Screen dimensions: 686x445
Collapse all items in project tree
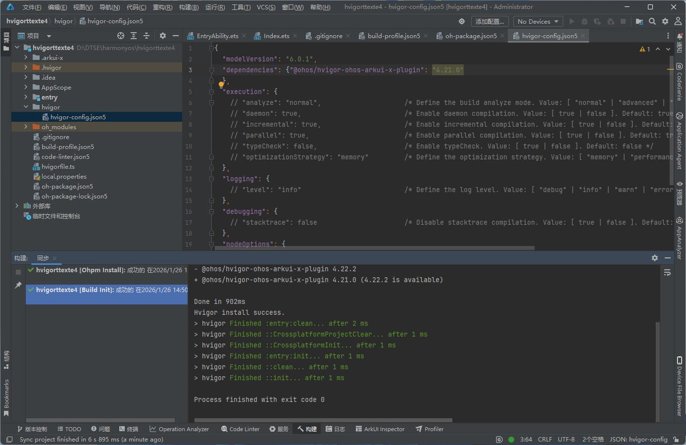pos(147,36)
